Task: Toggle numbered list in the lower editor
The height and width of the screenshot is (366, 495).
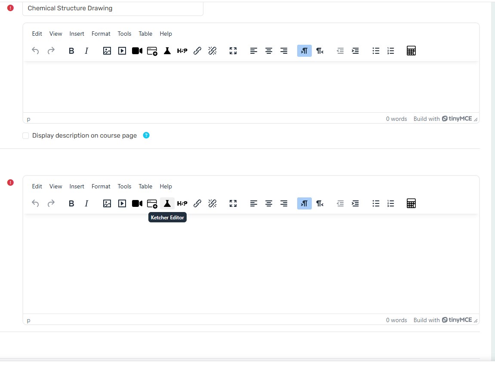Action: [391, 203]
